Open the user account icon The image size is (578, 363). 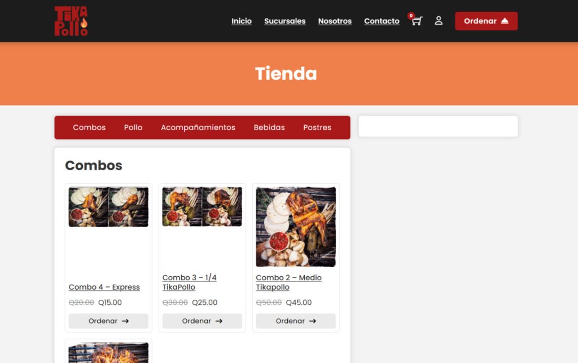(x=439, y=21)
